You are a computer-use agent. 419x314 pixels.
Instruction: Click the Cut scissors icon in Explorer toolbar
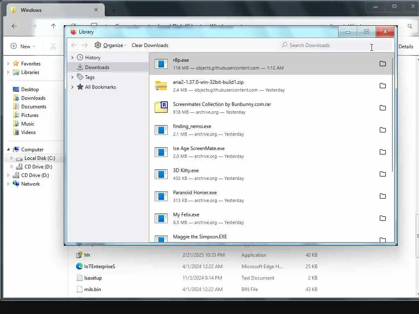click(x=53, y=47)
